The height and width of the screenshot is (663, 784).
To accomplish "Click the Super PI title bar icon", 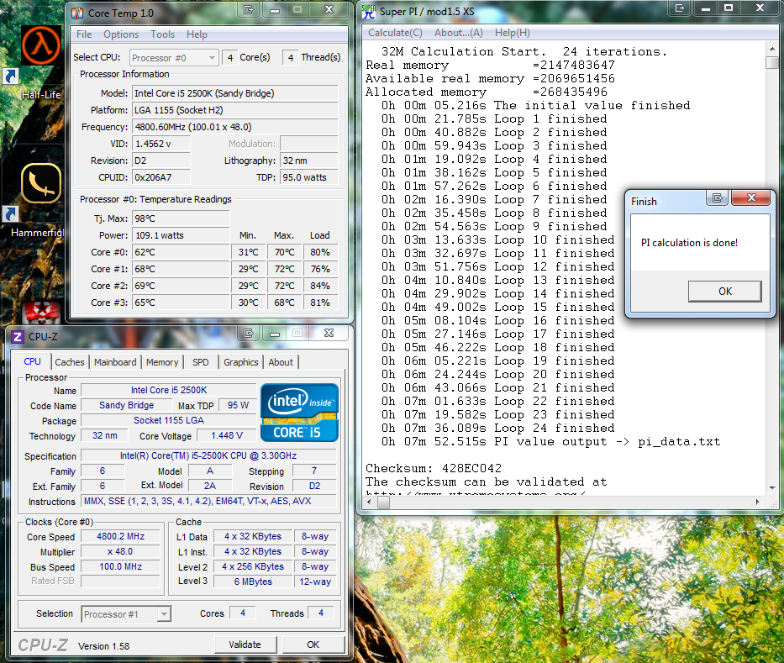I will [x=369, y=12].
